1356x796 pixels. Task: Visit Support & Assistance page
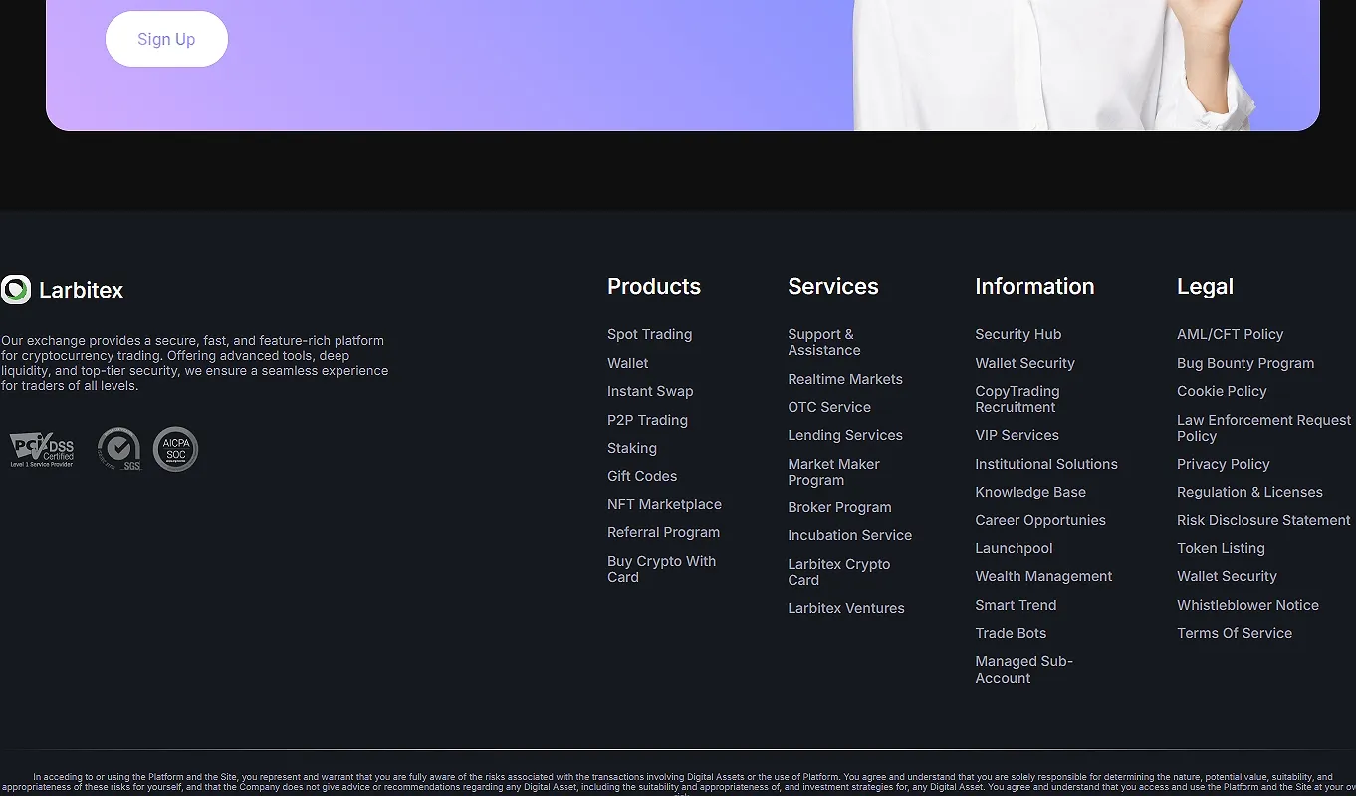pos(824,342)
